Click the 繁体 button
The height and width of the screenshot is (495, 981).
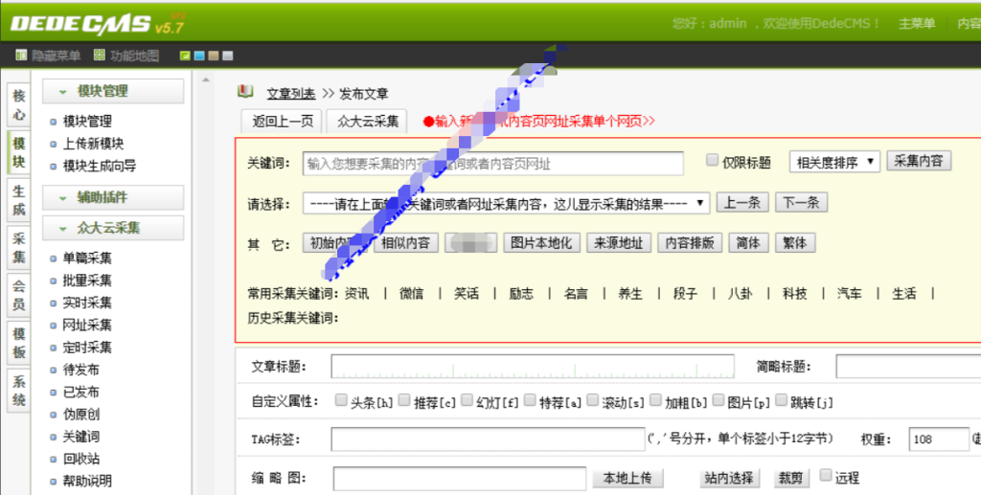click(x=795, y=243)
